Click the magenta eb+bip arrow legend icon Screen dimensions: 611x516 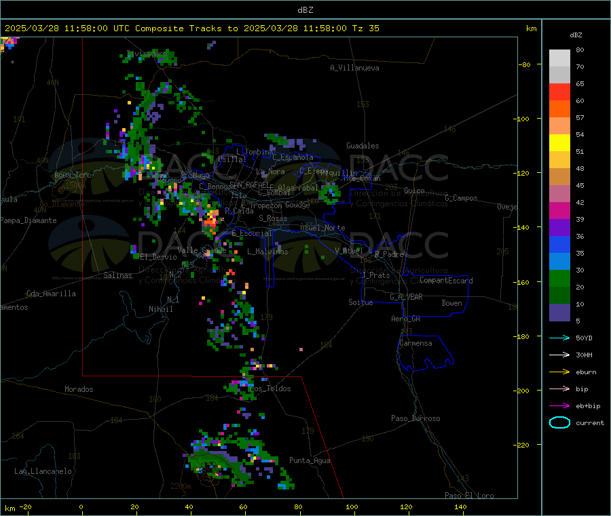click(x=559, y=405)
